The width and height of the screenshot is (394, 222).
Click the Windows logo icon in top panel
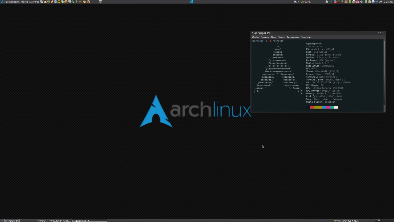[192, 2]
